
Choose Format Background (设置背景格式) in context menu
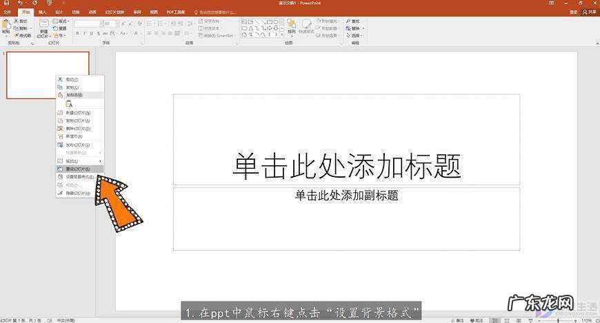tap(79, 177)
